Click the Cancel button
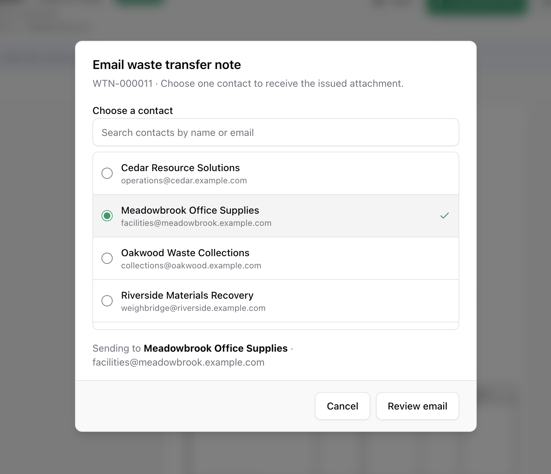The height and width of the screenshot is (474, 551). pyautogui.click(x=342, y=406)
